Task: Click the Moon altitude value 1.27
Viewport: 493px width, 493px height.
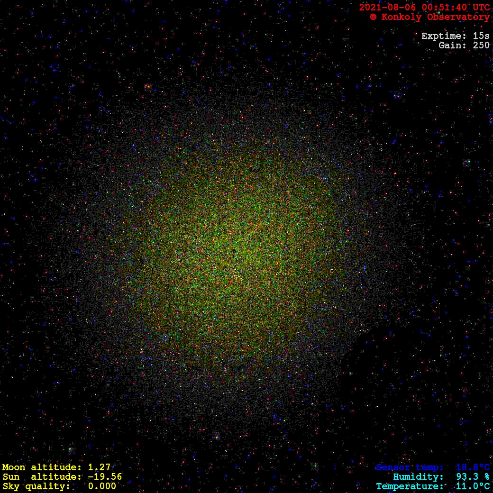Action: click(x=99, y=467)
